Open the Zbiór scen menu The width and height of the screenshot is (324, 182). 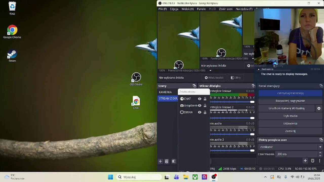tap(226, 9)
